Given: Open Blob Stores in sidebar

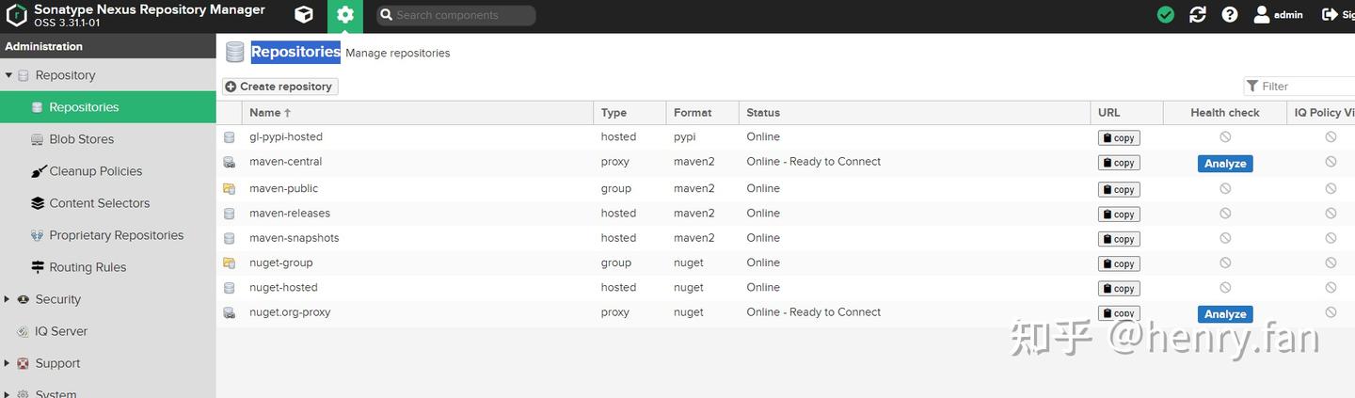Looking at the screenshot, I should 81,139.
